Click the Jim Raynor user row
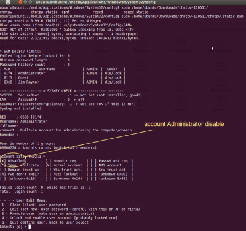The height and width of the screenshot is (231, 246). 63,82
